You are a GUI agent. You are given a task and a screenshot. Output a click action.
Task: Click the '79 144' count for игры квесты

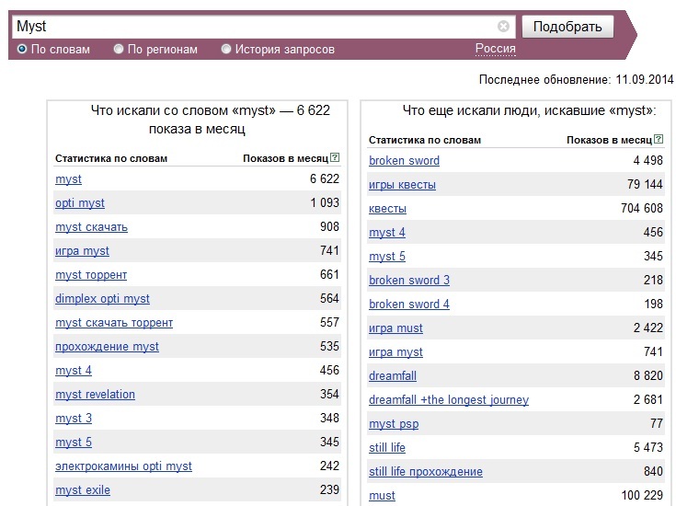click(x=645, y=184)
